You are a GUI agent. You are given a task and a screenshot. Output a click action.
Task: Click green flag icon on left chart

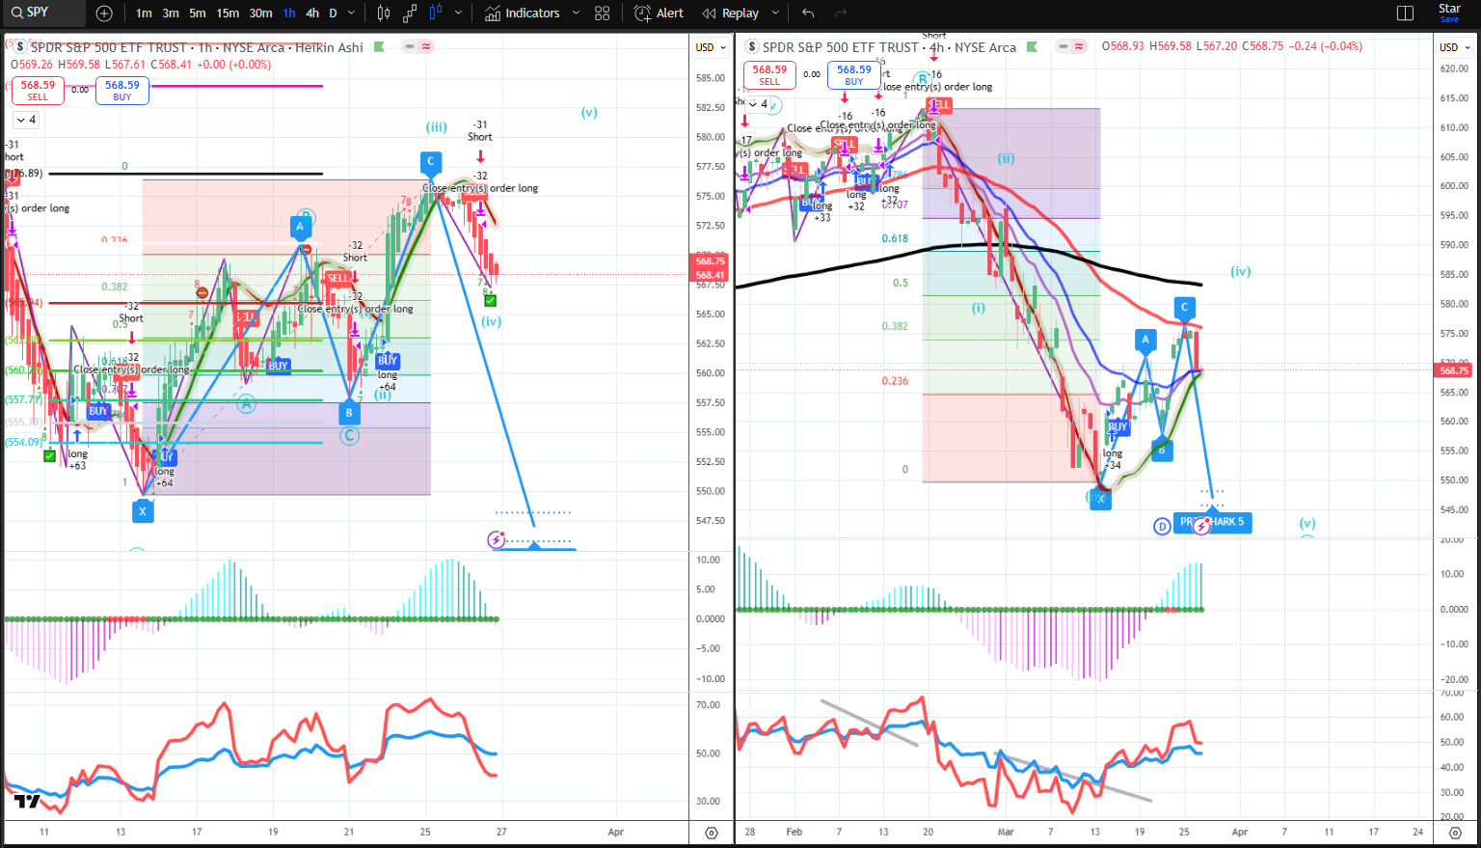pos(379,46)
